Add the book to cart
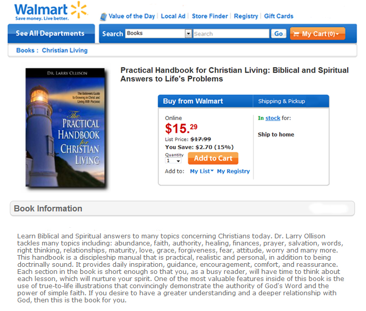Screen dimensions: 366x311 (213, 159)
